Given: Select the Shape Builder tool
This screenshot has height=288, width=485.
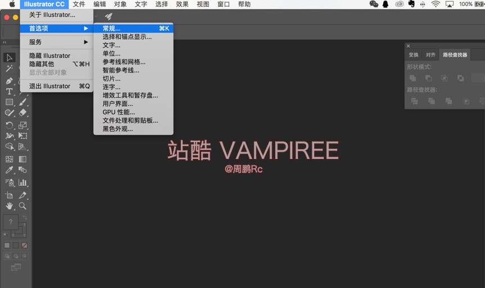Looking at the screenshot, I should 10,147.
